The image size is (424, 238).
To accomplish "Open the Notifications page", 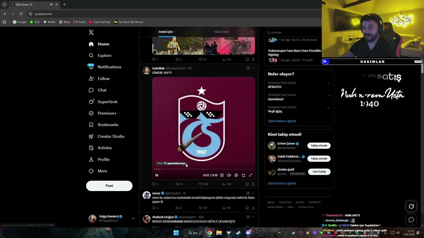I will (x=105, y=67).
